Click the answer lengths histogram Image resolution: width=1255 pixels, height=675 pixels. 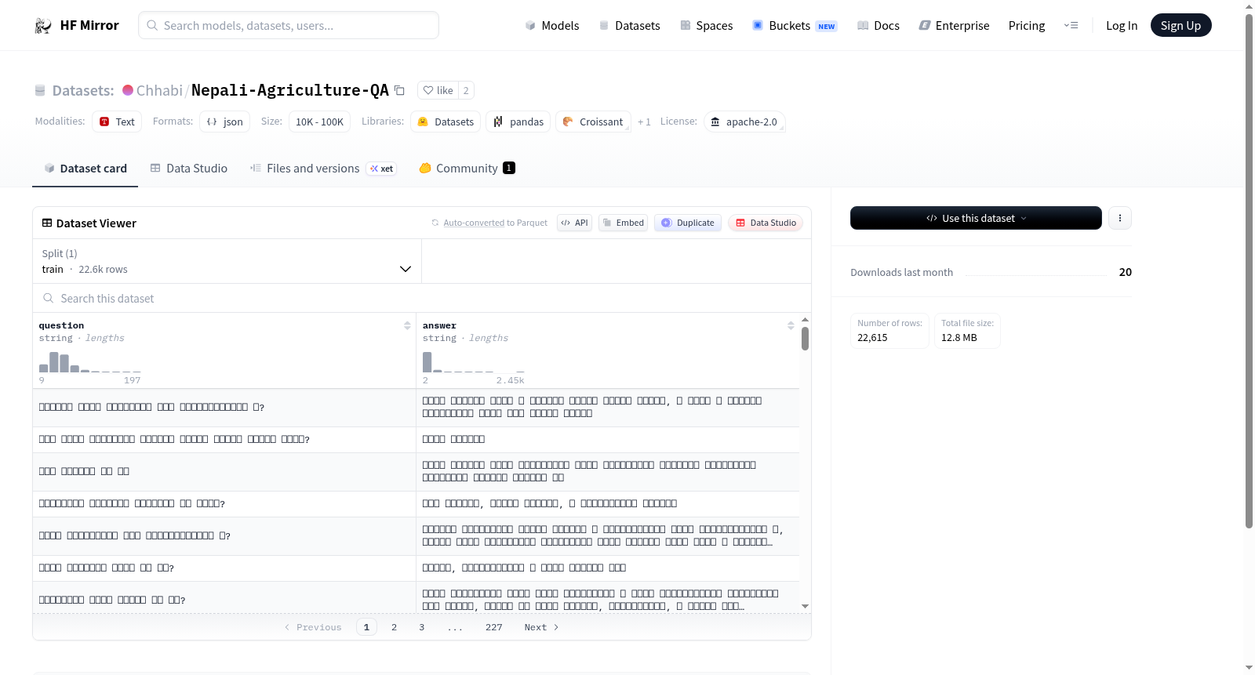pos(474,362)
